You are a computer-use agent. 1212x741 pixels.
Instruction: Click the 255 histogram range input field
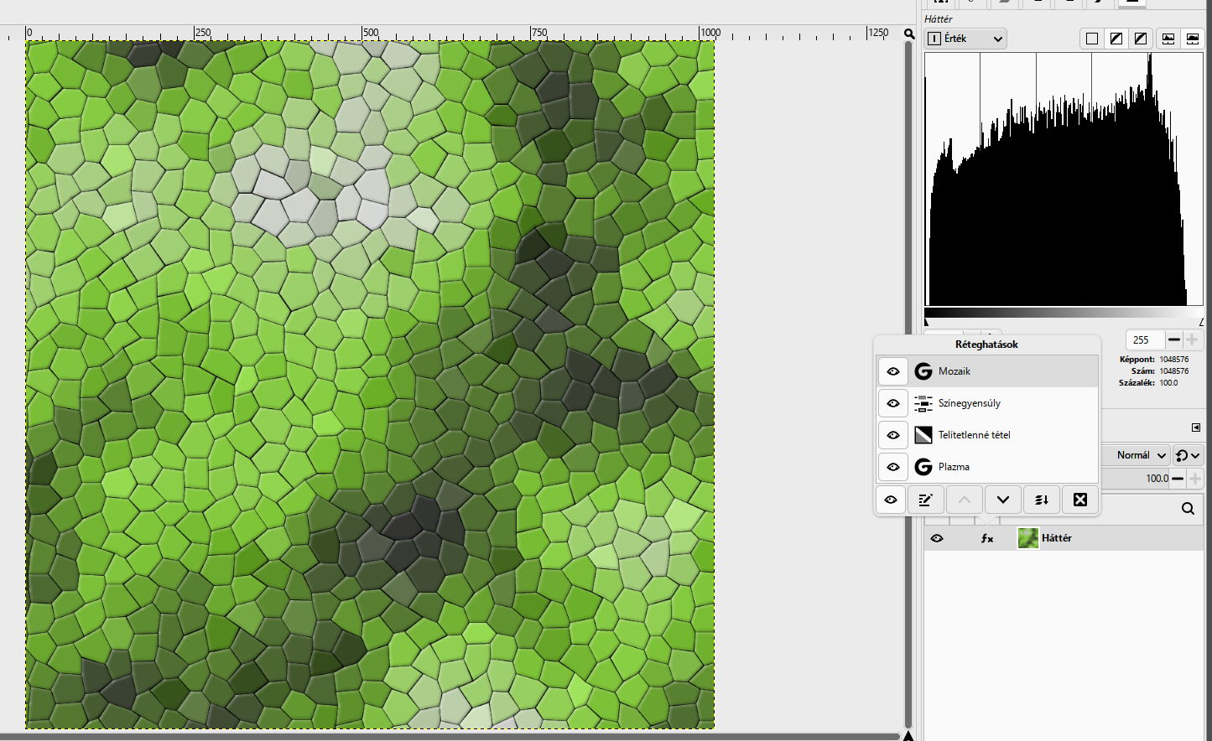[x=1145, y=339]
